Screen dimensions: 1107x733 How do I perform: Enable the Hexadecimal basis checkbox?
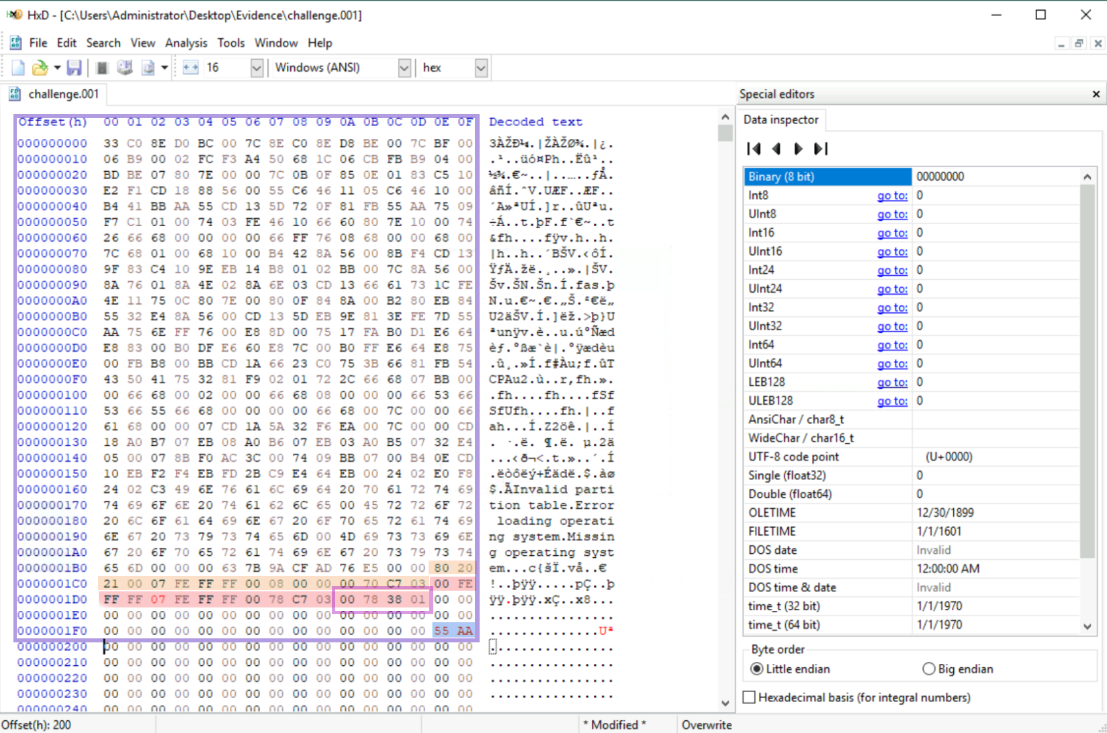coord(750,697)
